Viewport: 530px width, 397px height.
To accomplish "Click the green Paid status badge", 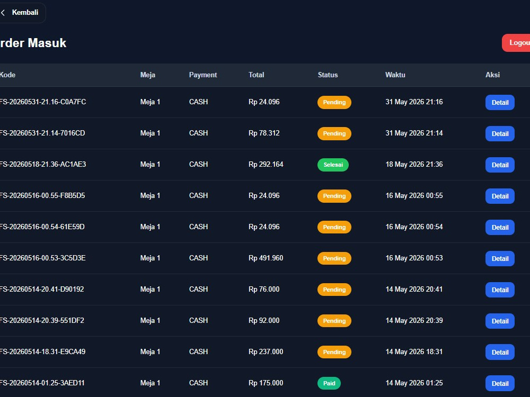I will pyautogui.click(x=329, y=383).
